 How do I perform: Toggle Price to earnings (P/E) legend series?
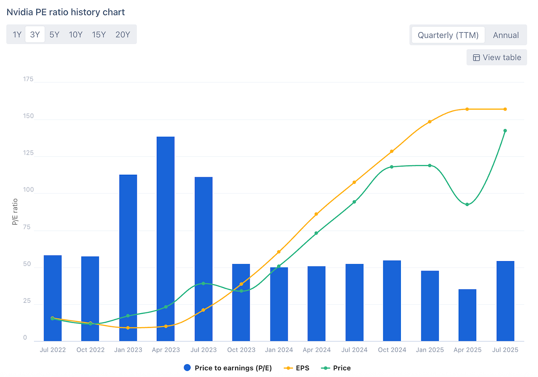coord(228,368)
